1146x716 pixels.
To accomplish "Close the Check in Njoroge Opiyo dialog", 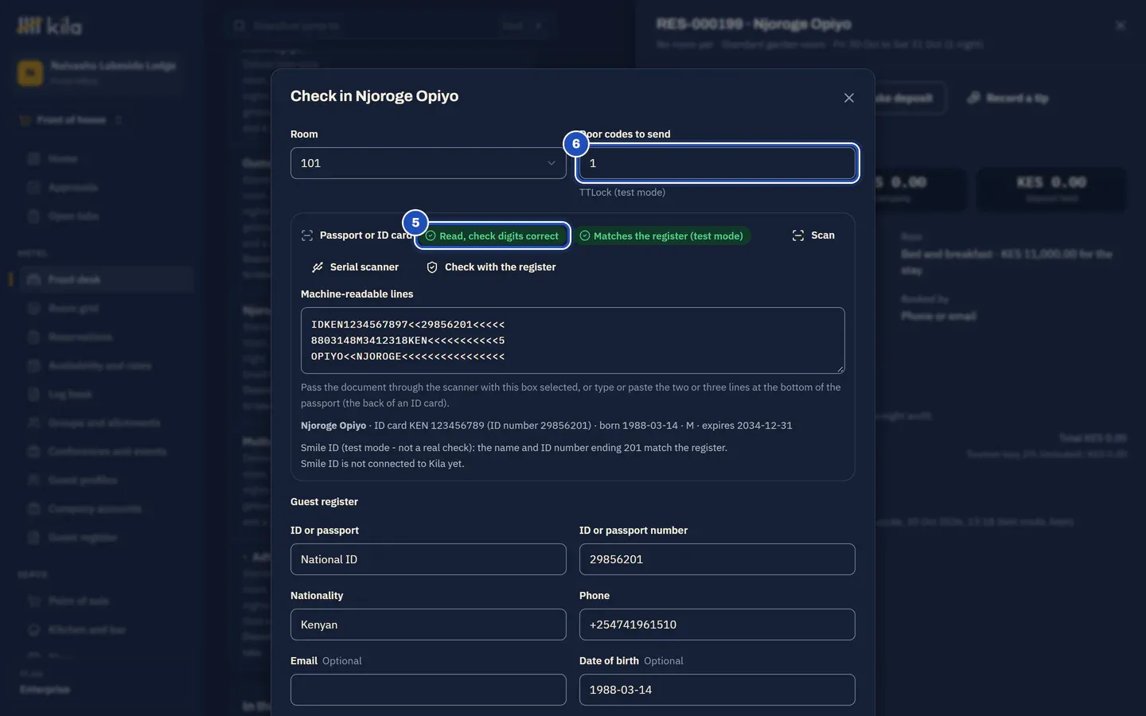I will [849, 98].
